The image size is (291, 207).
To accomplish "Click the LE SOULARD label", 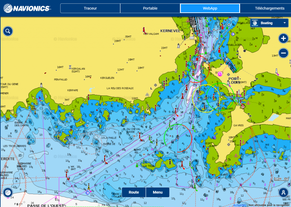I will coord(225,108).
